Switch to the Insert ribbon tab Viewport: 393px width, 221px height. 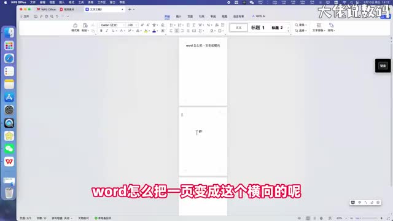[x=179, y=17]
